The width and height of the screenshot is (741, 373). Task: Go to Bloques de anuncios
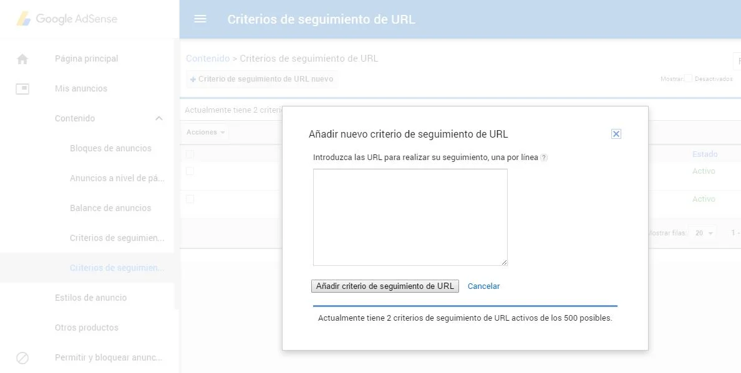pyautogui.click(x=110, y=148)
